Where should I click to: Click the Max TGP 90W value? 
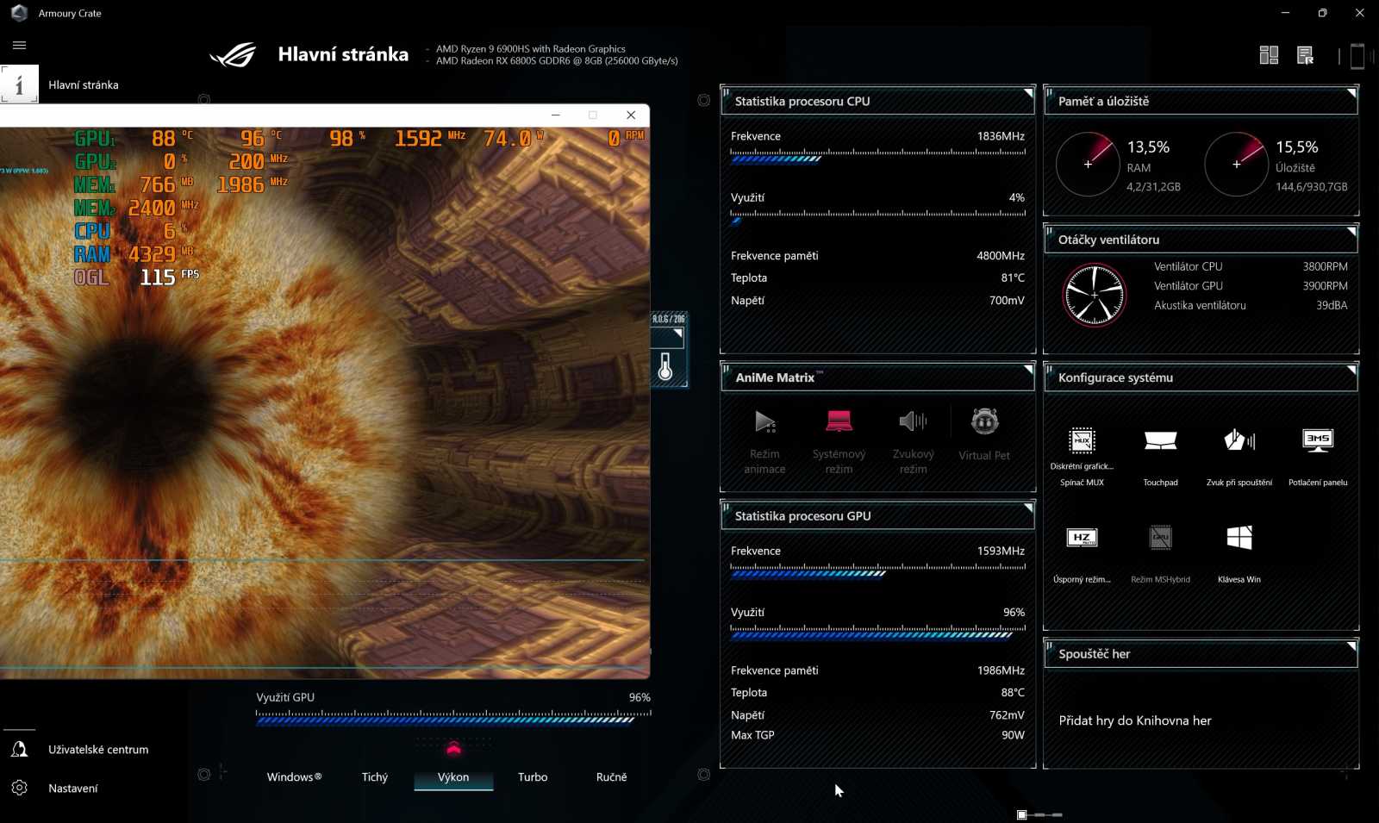[1013, 735]
